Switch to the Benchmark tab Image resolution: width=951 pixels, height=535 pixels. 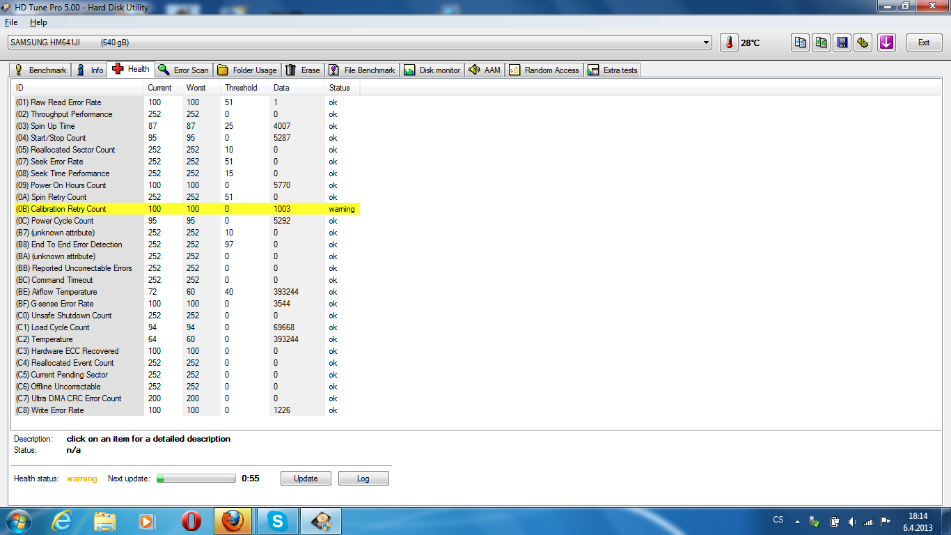[x=40, y=70]
